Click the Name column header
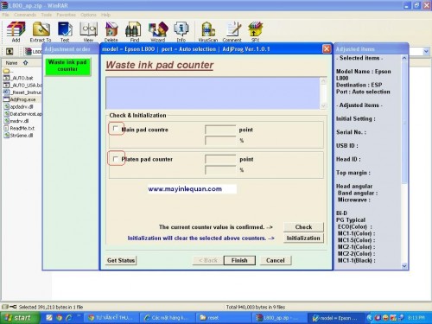 (x=22, y=63)
